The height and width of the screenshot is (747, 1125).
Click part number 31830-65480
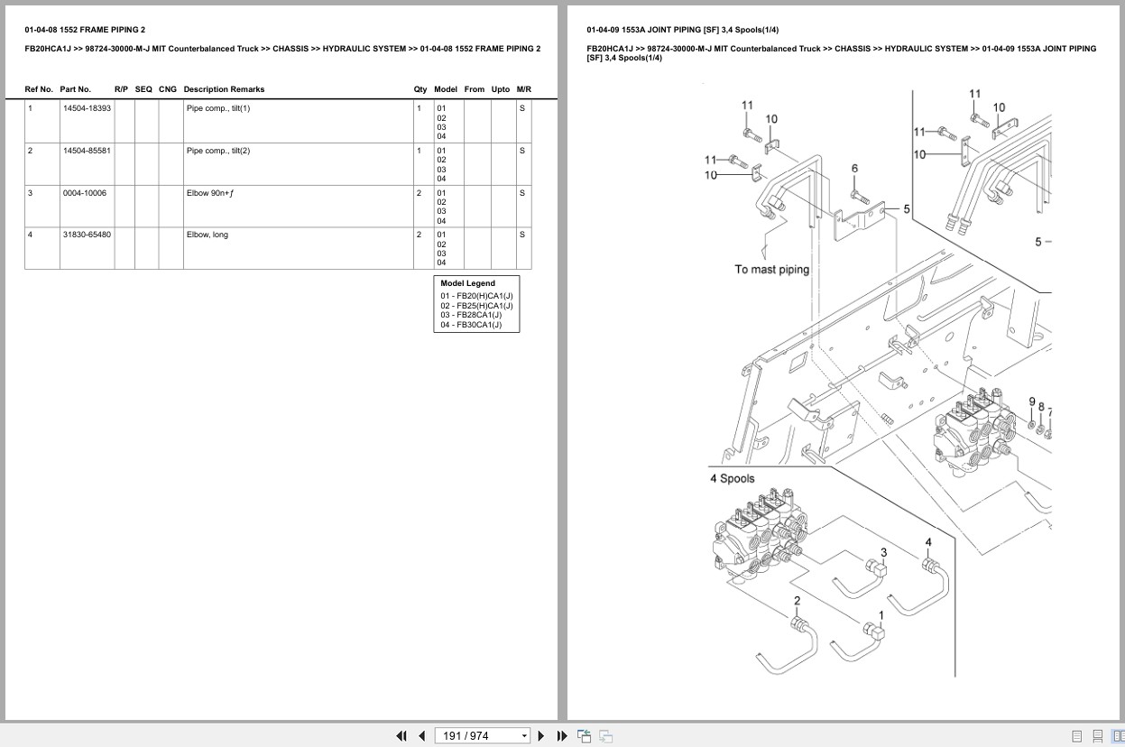pyautogui.click(x=87, y=235)
